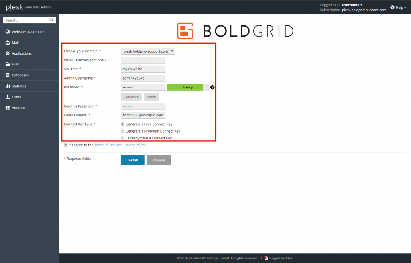Click the Cancel button
The width and height of the screenshot is (411, 263).
pyautogui.click(x=159, y=160)
